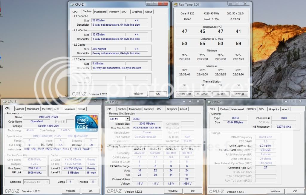Select the Caches tab in the processor info window

click(20, 109)
